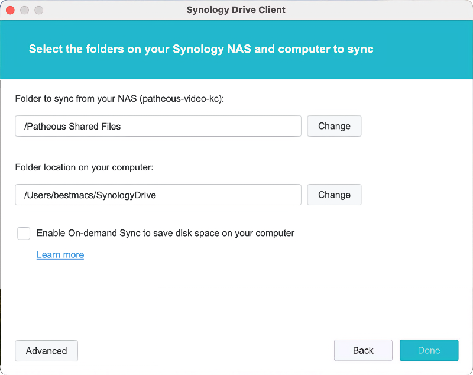Click the /Users/bestmacs/SynologyDrive path field
Image resolution: width=473 pixels, height=375 pixels.
[x=158, y=195]
